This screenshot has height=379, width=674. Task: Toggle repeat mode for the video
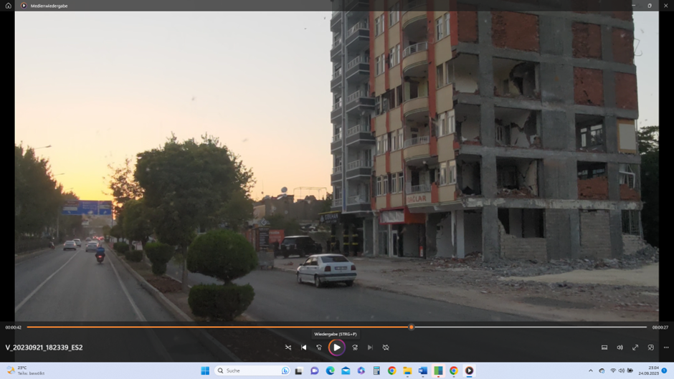(x=386, y=347)
